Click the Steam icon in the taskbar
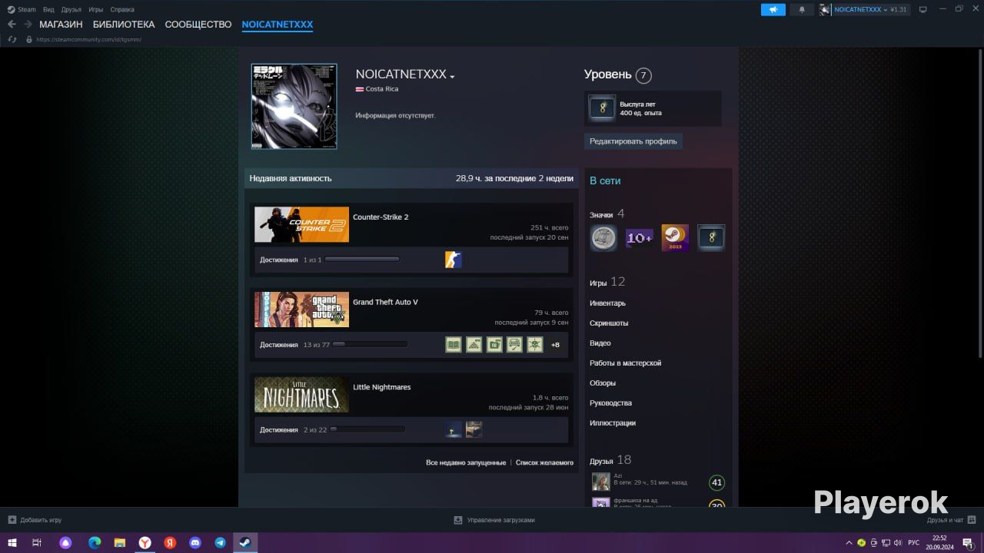Viewport: 984px width, 553px height. (x=245, y=542)
